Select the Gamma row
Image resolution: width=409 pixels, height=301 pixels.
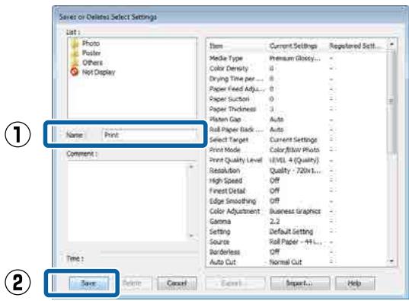point(297,222)
